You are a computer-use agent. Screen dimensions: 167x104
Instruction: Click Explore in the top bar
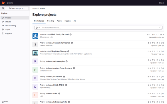pos(10,3)
